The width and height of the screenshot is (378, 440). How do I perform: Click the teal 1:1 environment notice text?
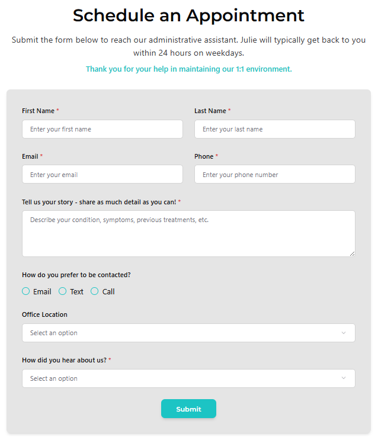pos(189,69)
